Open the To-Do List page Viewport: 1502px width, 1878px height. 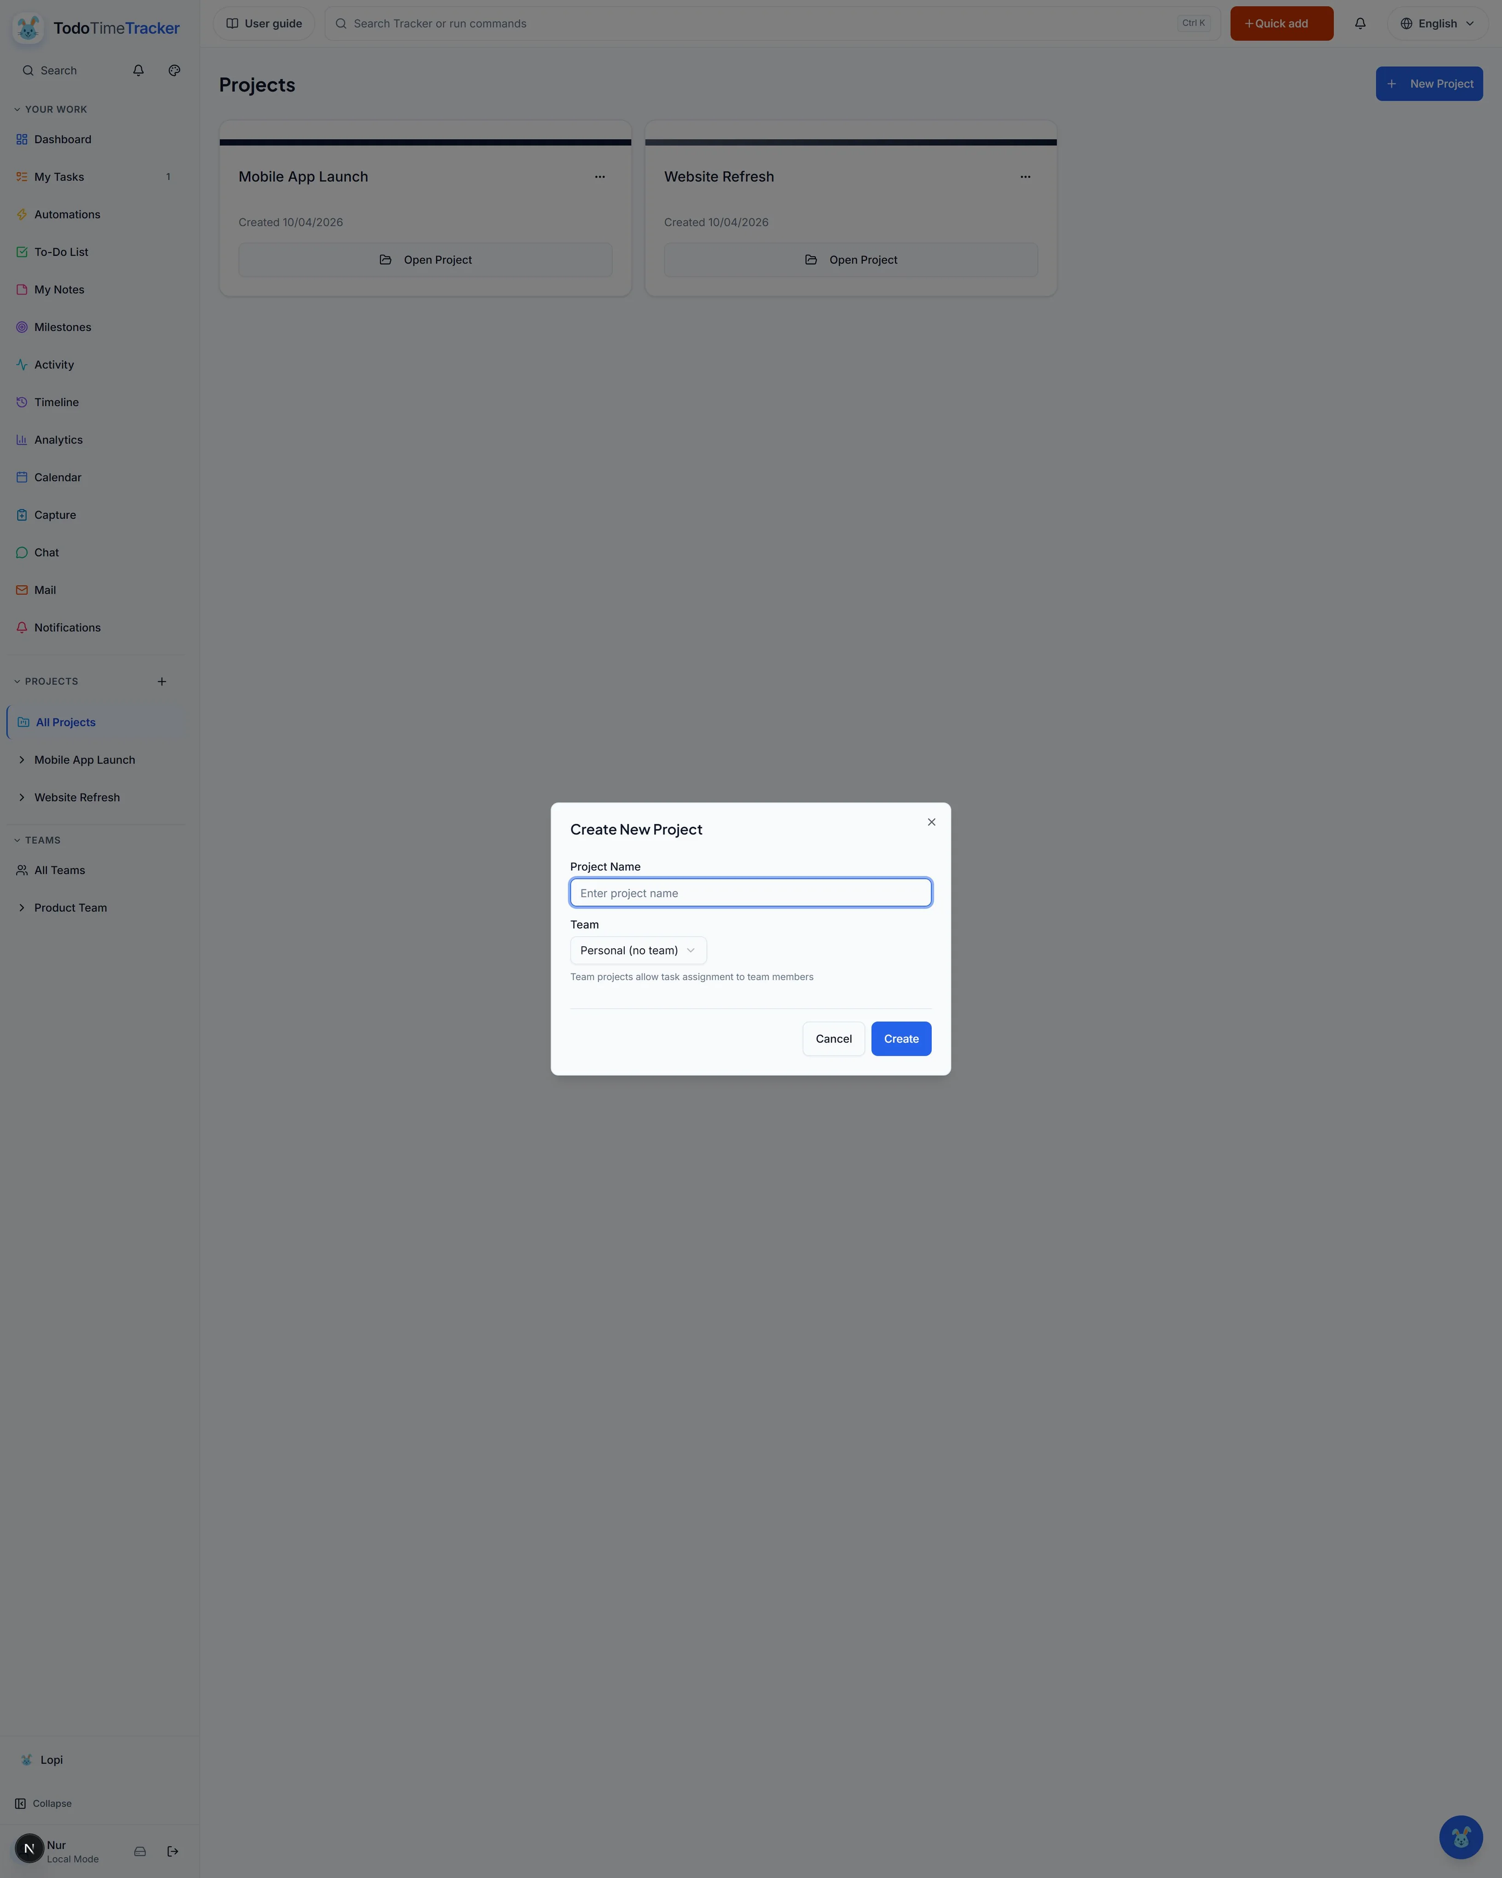[96, 252]
